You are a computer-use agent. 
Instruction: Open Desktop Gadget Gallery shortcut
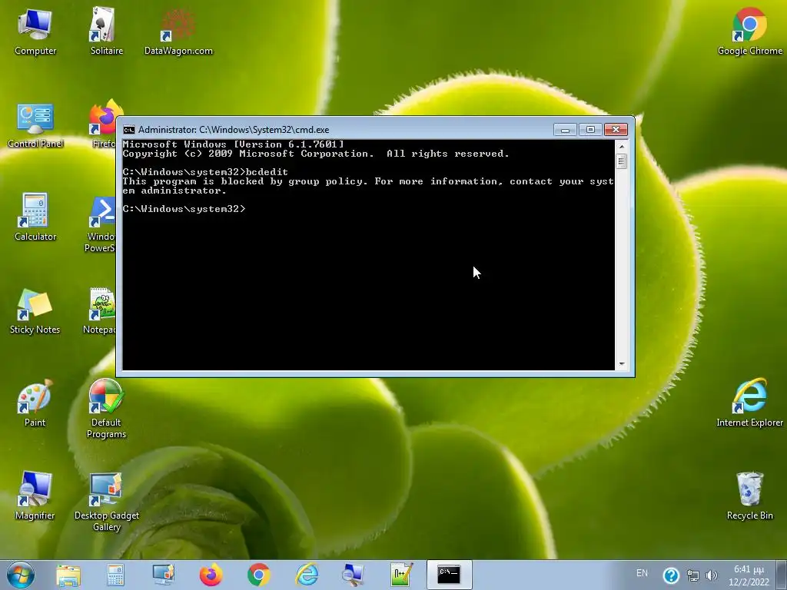pos(106,502)
